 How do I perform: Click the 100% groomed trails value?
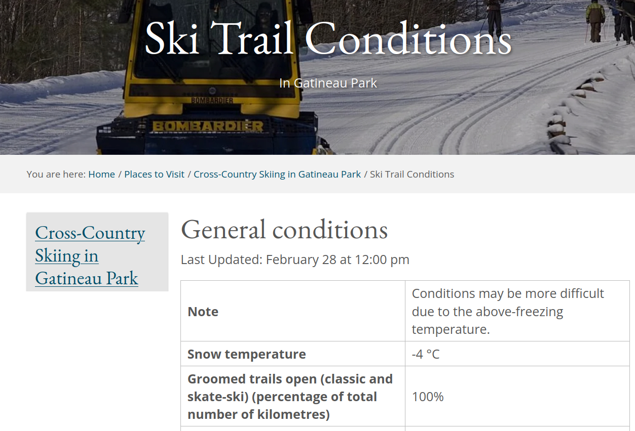pyautogui.click(x=428, y=397)
